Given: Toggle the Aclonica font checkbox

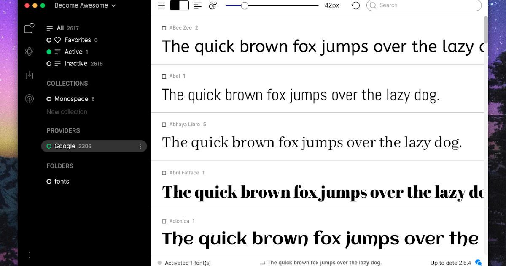Looking at the screenshot, I should point(164,221).
